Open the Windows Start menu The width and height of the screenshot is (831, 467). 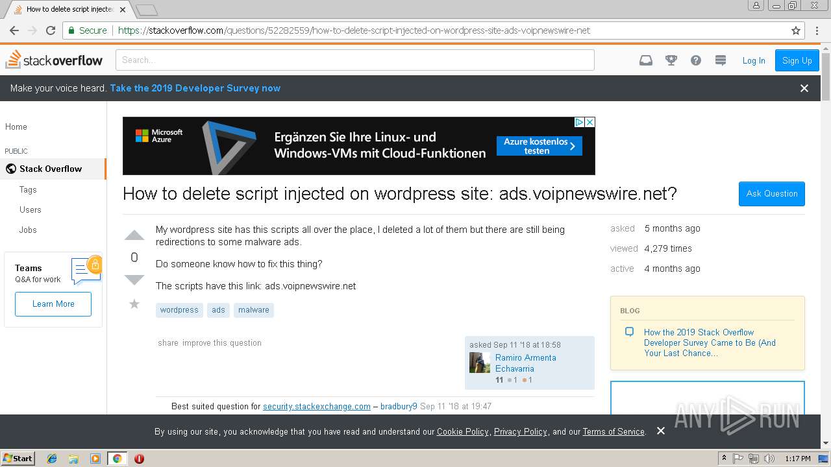(x=18, y=459)
